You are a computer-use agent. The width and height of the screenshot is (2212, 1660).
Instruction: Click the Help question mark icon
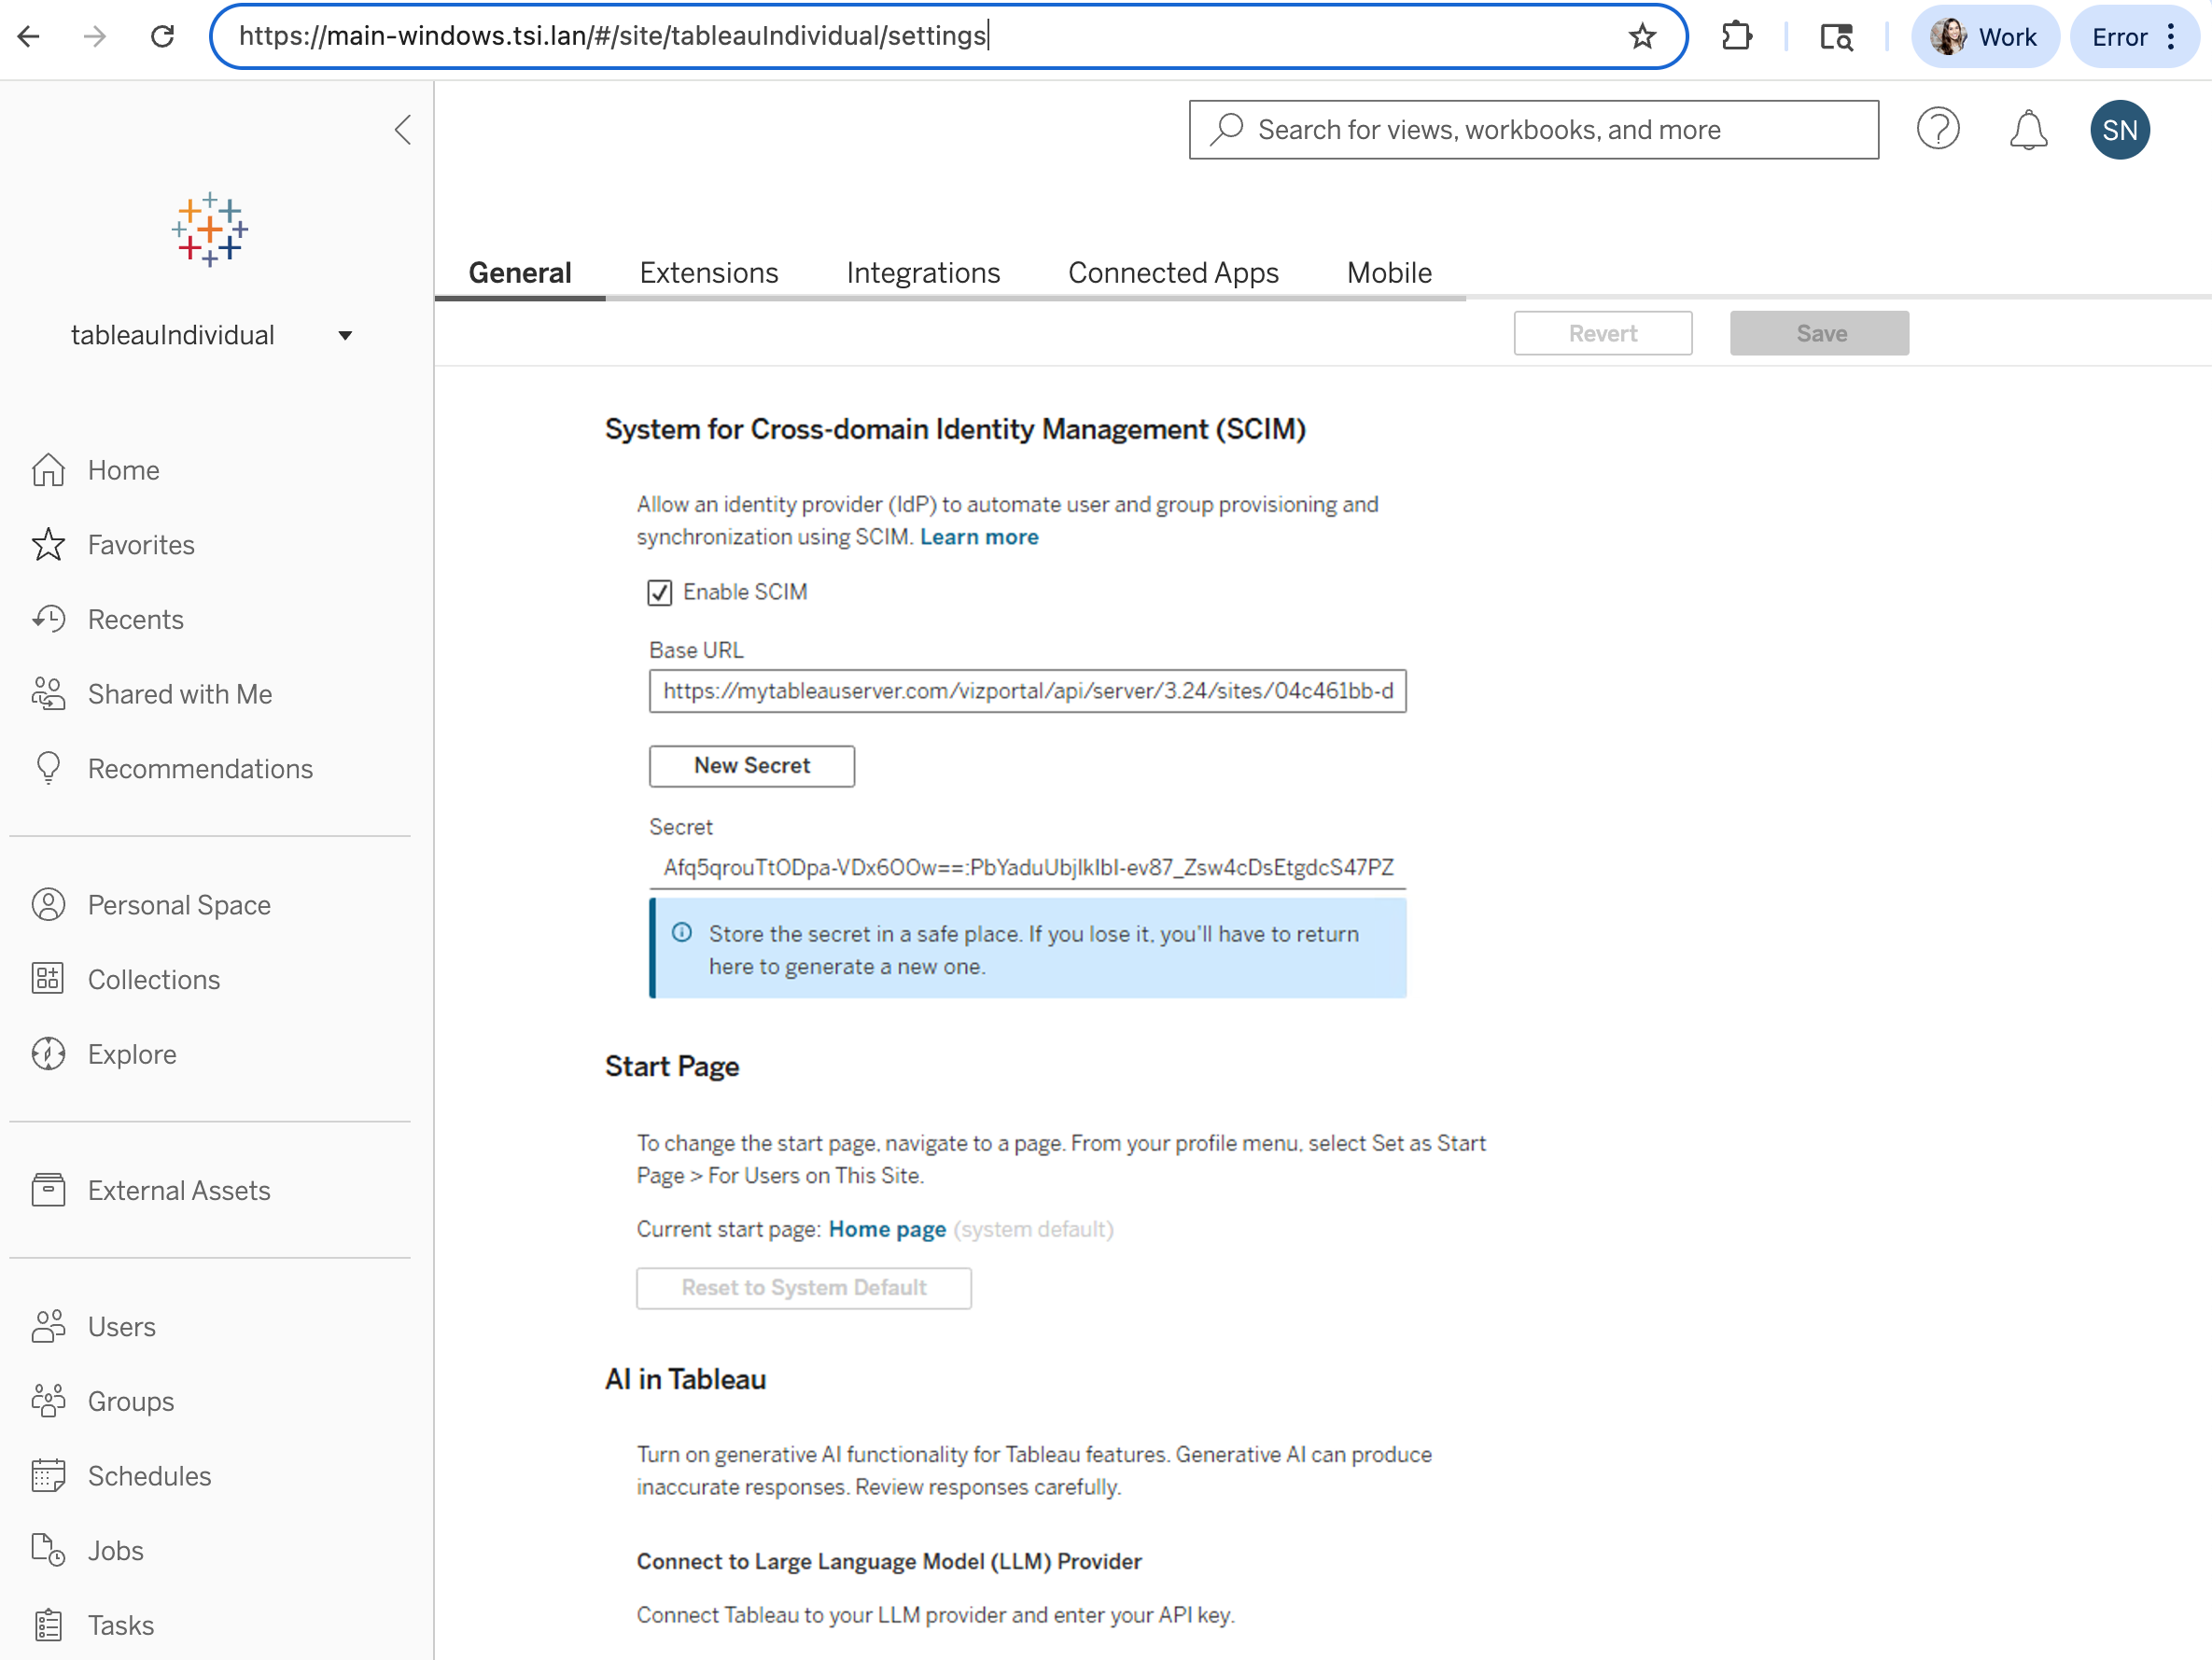pyautogui.click(x=1937, y=130)
